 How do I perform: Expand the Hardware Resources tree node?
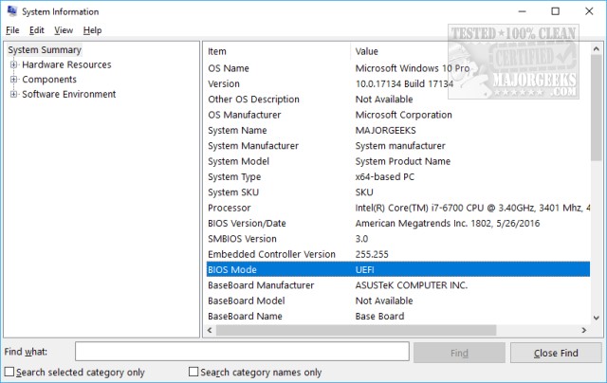point(14,64)
